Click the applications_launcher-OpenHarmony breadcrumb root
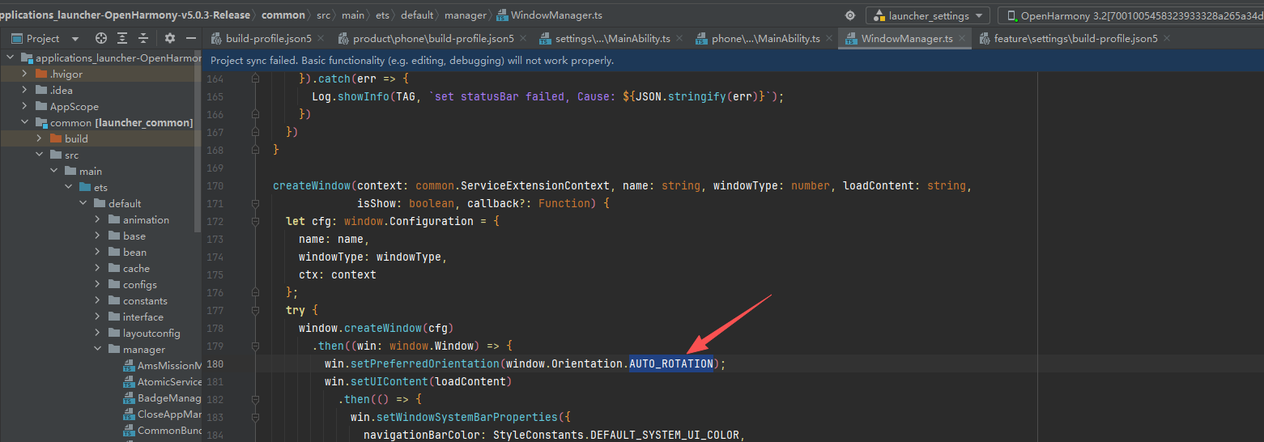This screenshot has width=1264, height=442. point(125,15)
